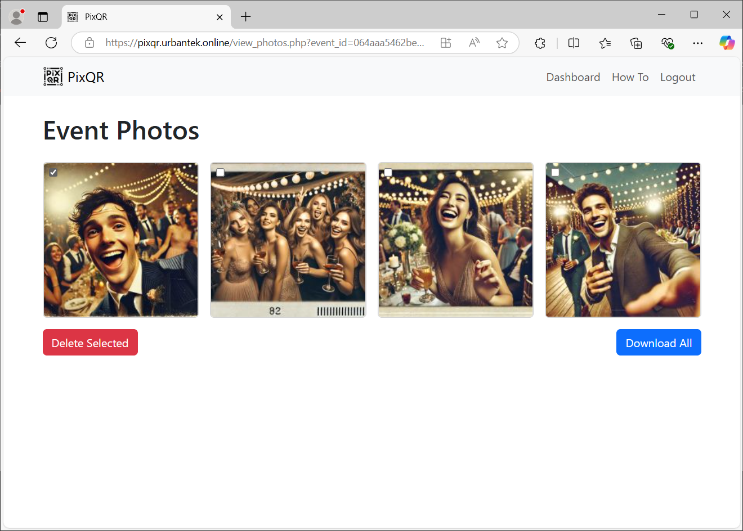The height and width of the screenshot is (531, 743).
Task: Download All event photos
Action: tap(659, 342)
